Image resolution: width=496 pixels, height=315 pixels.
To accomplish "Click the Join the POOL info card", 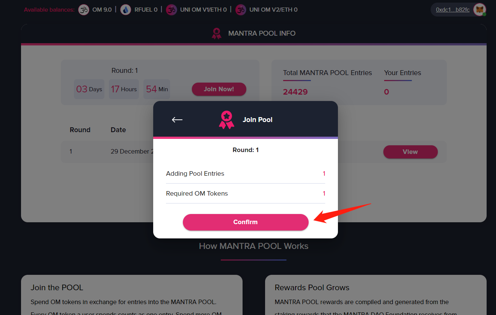I will coord(132,295).
